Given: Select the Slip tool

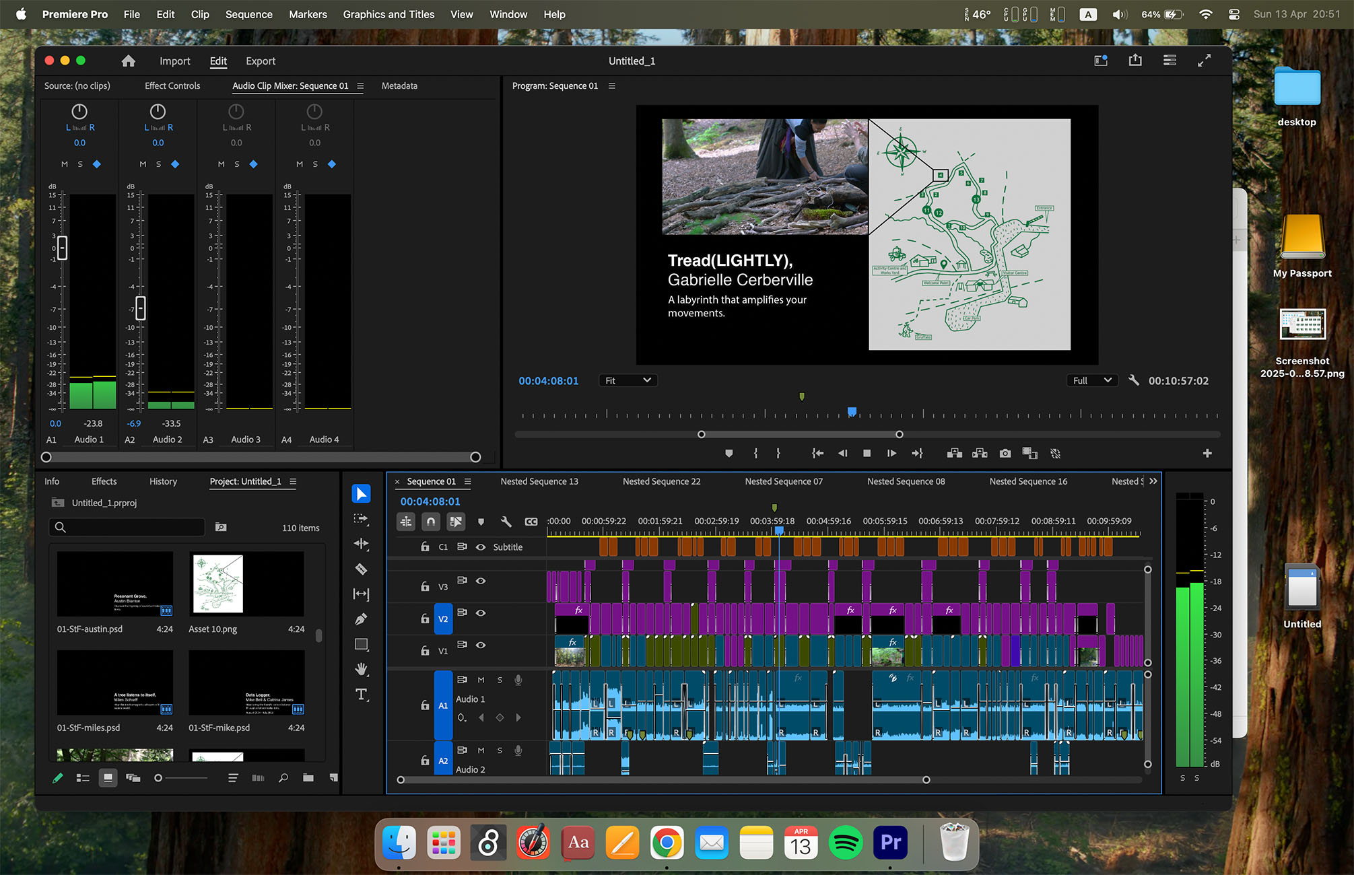Looking at the screenshot, I should coord(361,594).
